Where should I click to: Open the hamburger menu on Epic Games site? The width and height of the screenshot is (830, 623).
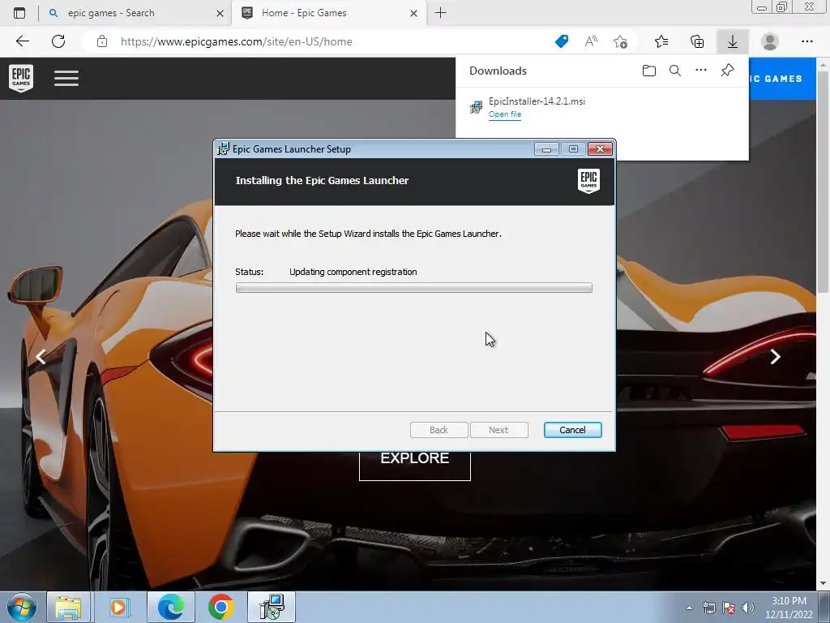pyautogui.click(x=66, y=79)
